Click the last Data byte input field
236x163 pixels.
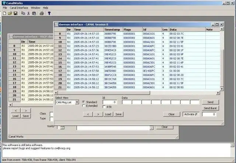(x=195, y=102)
